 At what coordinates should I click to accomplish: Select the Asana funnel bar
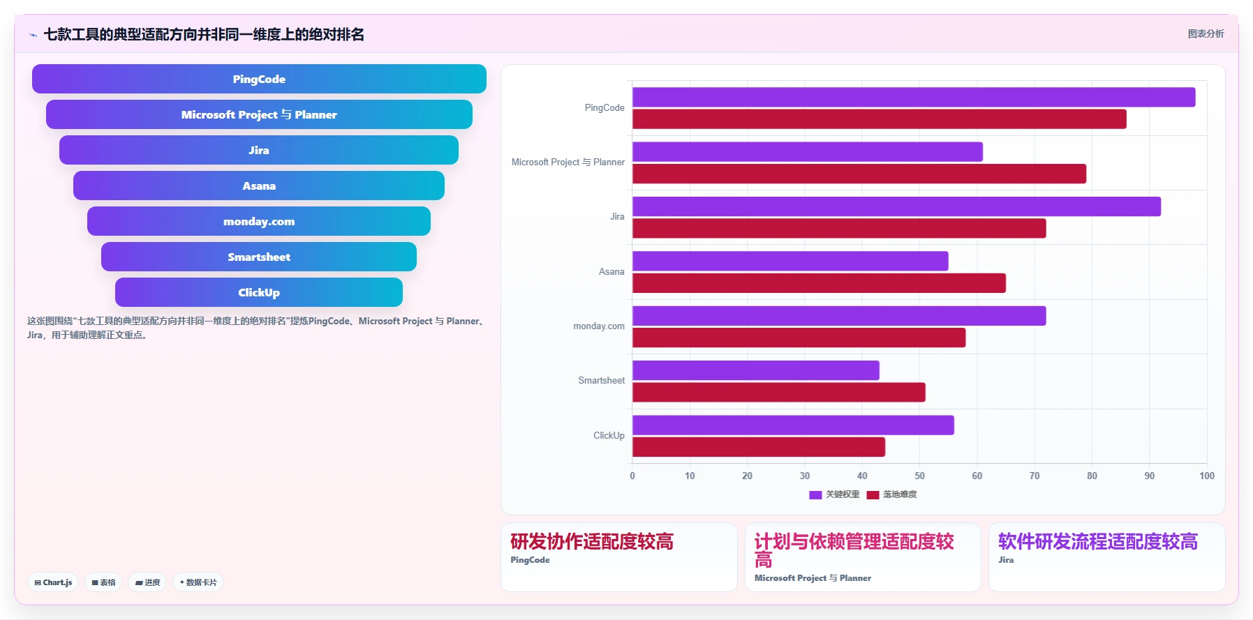coord(259,186)
